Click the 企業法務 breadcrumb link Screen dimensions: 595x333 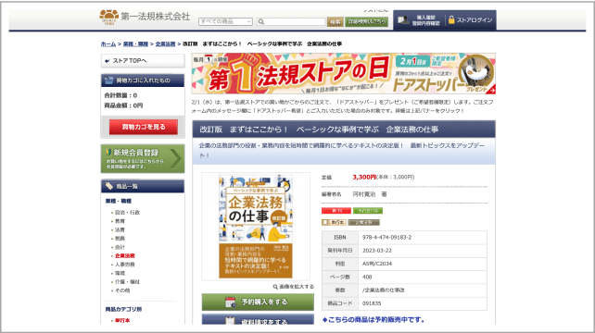166,44
